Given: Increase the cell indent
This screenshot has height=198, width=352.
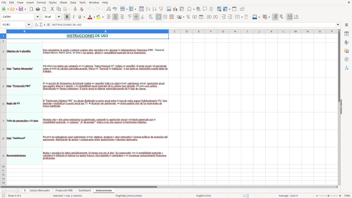Looking at the screenshot, I should 224,17.
